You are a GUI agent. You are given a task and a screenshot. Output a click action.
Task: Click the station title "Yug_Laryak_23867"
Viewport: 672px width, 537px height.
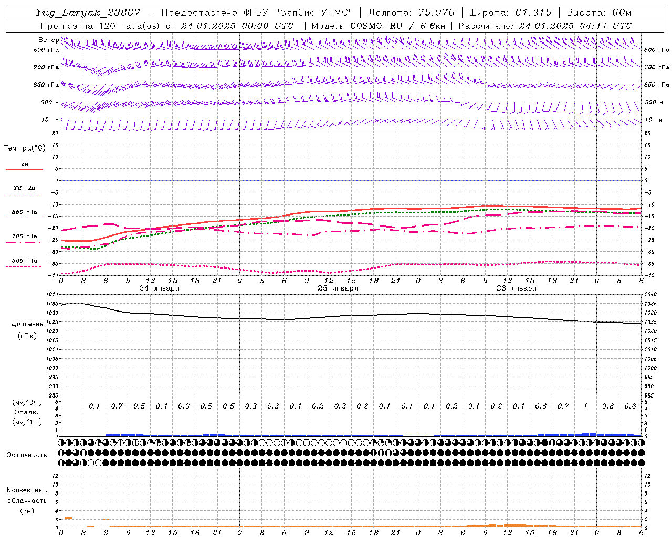[x=88, y=13]
